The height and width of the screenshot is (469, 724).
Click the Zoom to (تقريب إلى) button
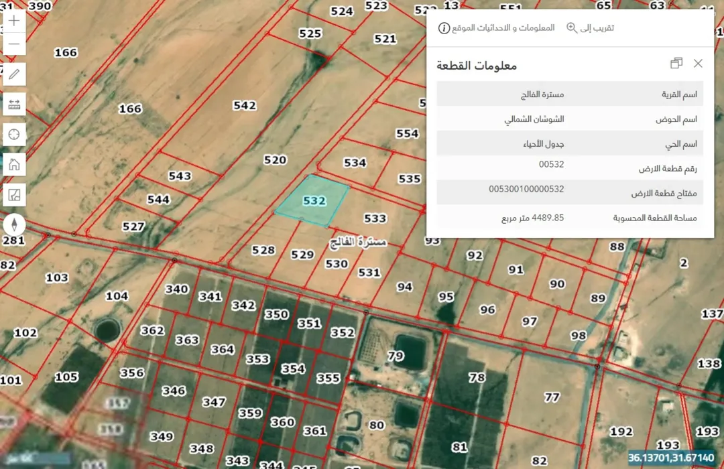pyautogui.click(x=591, y=28)
